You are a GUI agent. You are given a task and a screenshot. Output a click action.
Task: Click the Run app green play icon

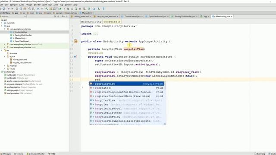click(60, 9)
